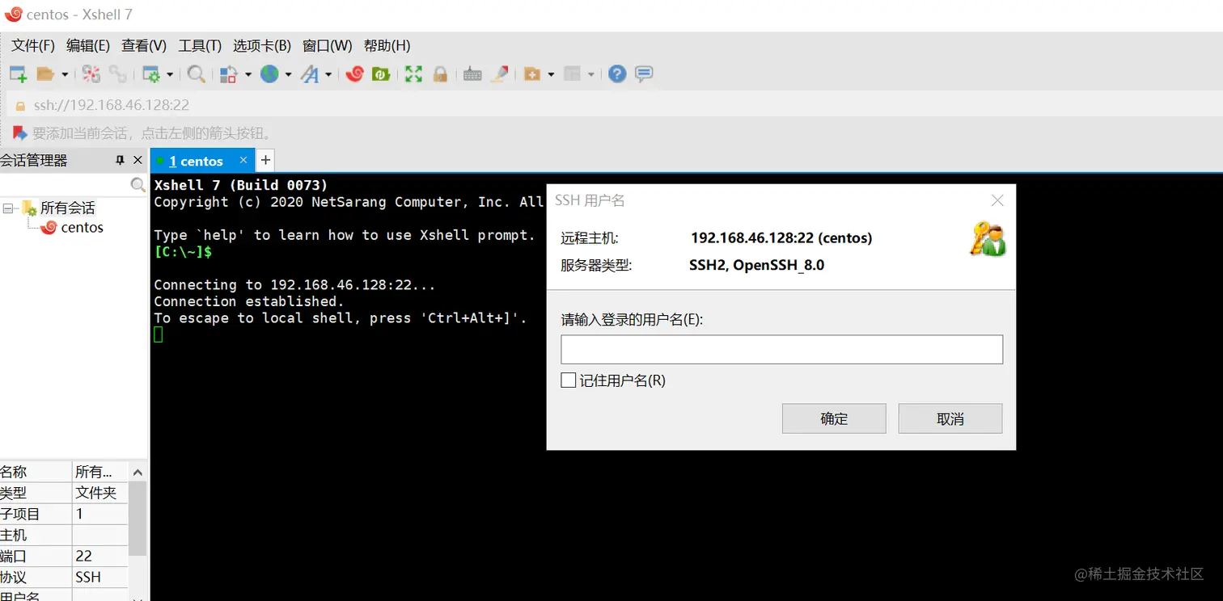
Task: Click the username input field
Action: click(x=782, y=350)
